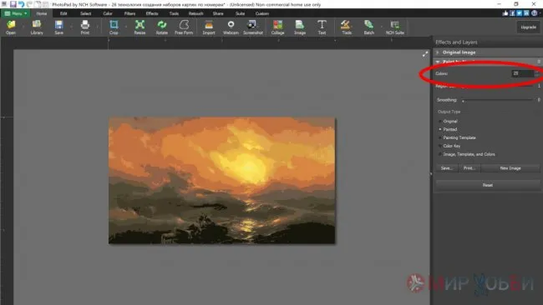The width and height of the screenshot is (543, 305).
Task: Click the New Image button
Action: coord(510,168)
